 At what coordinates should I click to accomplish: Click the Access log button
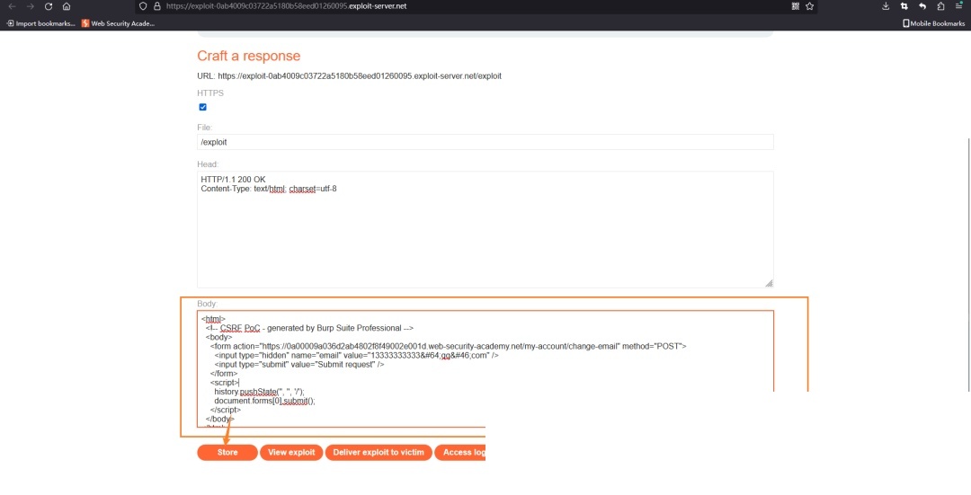(x=460, y=452)
